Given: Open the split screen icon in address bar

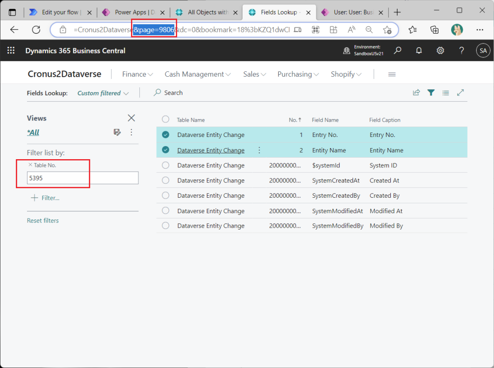Looking at the screenshot, I should 333,29.
